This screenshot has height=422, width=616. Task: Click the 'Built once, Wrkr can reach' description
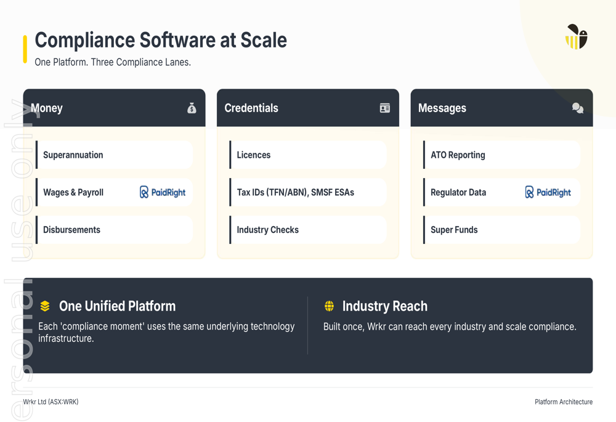click(x=450, y=327)
